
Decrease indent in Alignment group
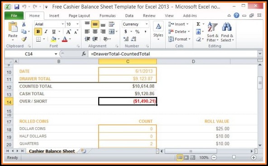click(x=87, y=39)
